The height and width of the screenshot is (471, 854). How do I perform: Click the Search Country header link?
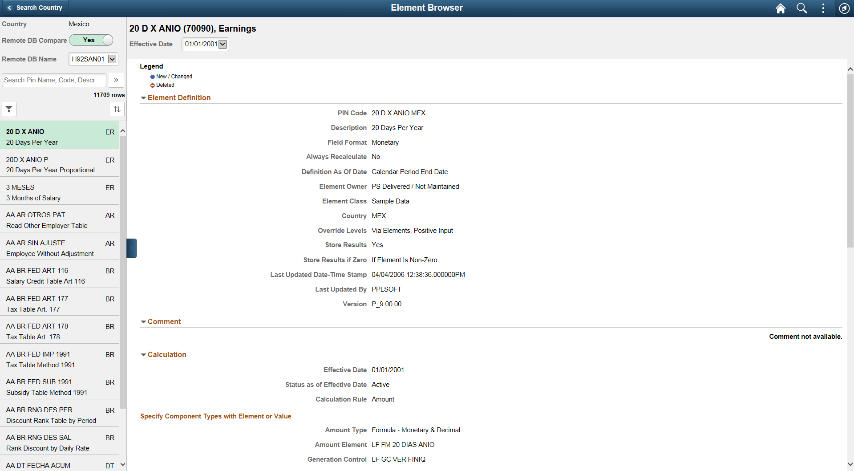tap(39, 8)
